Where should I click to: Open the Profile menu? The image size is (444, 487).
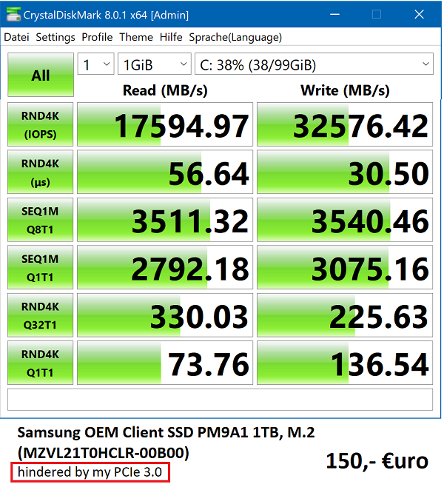click(97, 37)
